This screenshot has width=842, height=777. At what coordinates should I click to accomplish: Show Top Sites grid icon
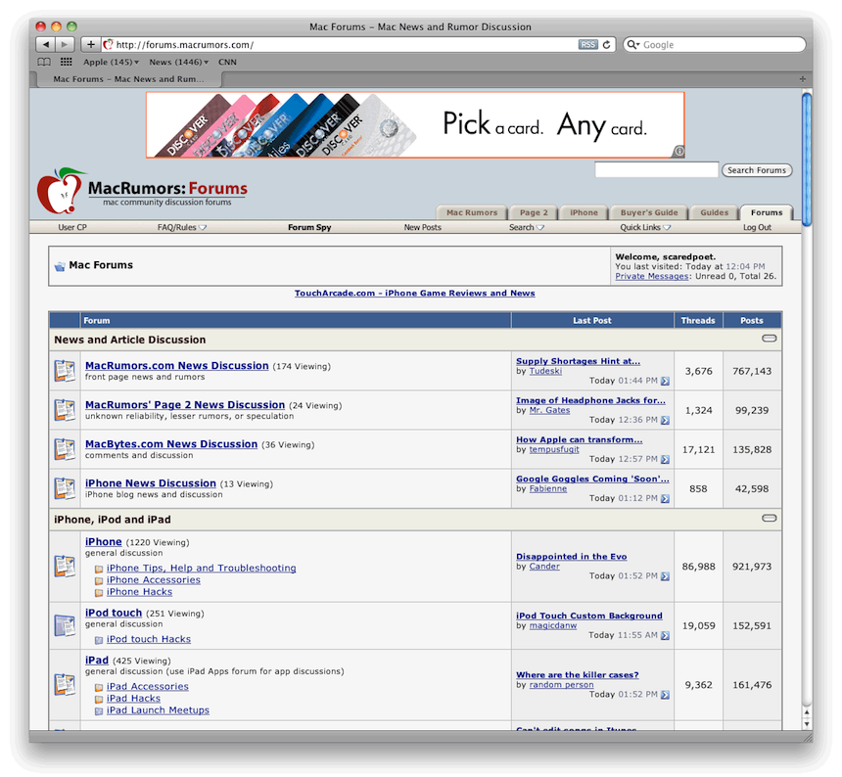[x=66, y=62]
